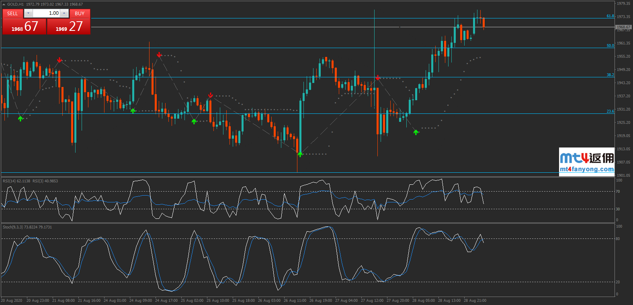
Task: Click the Fibonacci 38.2 level label
Action: coord(610,75)
